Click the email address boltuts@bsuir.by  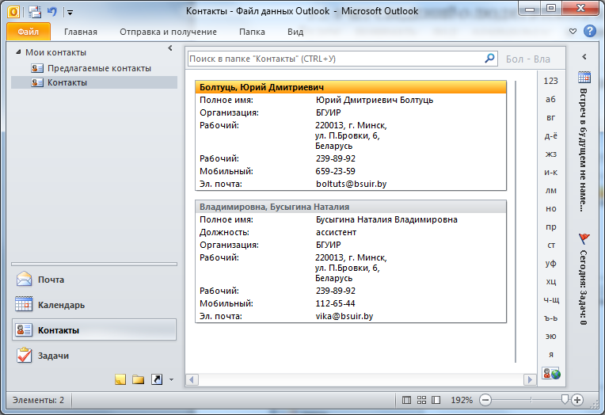[x=351, y=184]
